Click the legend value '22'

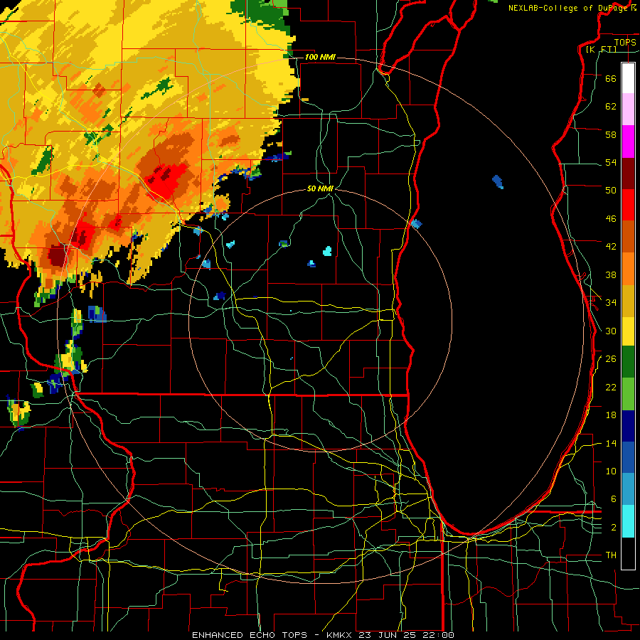tap(611, 388)
